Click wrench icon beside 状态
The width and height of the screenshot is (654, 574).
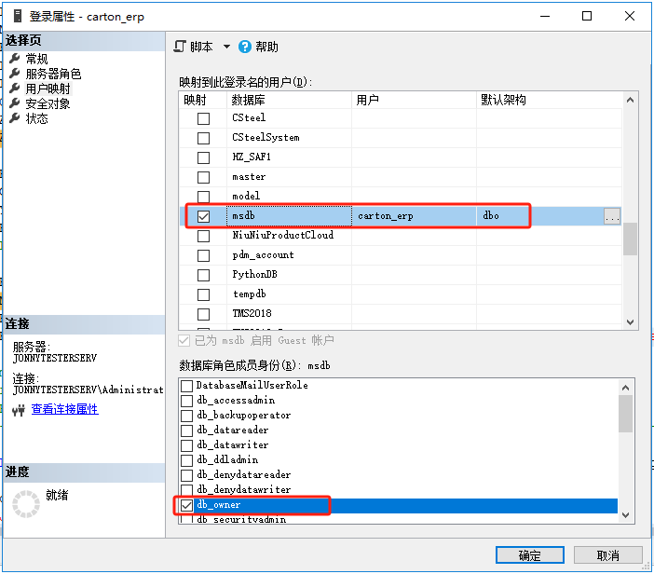tap(15, 118)
